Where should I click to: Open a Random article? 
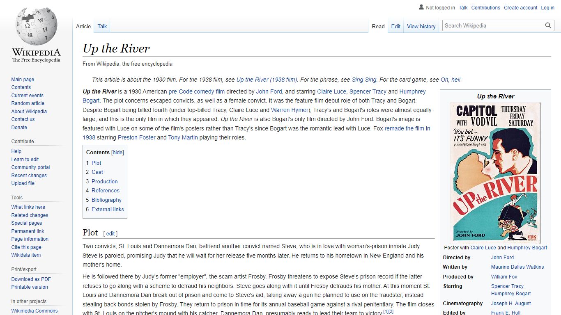click(28, 103)
